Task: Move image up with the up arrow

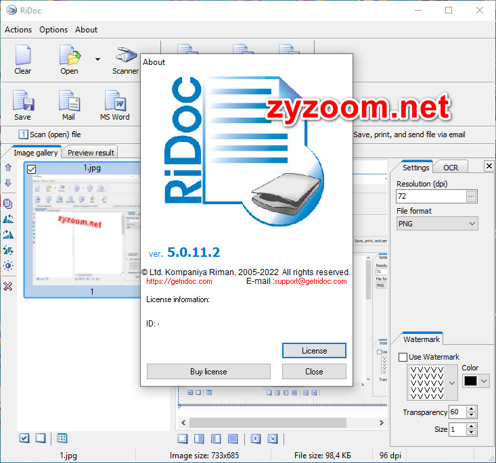Action: [8, 168]
